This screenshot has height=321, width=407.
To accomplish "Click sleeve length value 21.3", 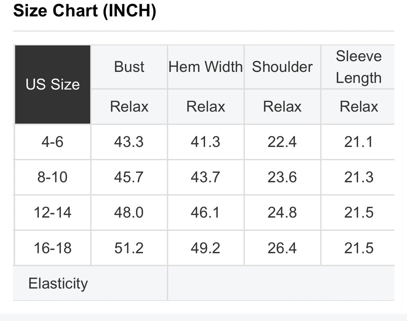I will click(359, 177).
